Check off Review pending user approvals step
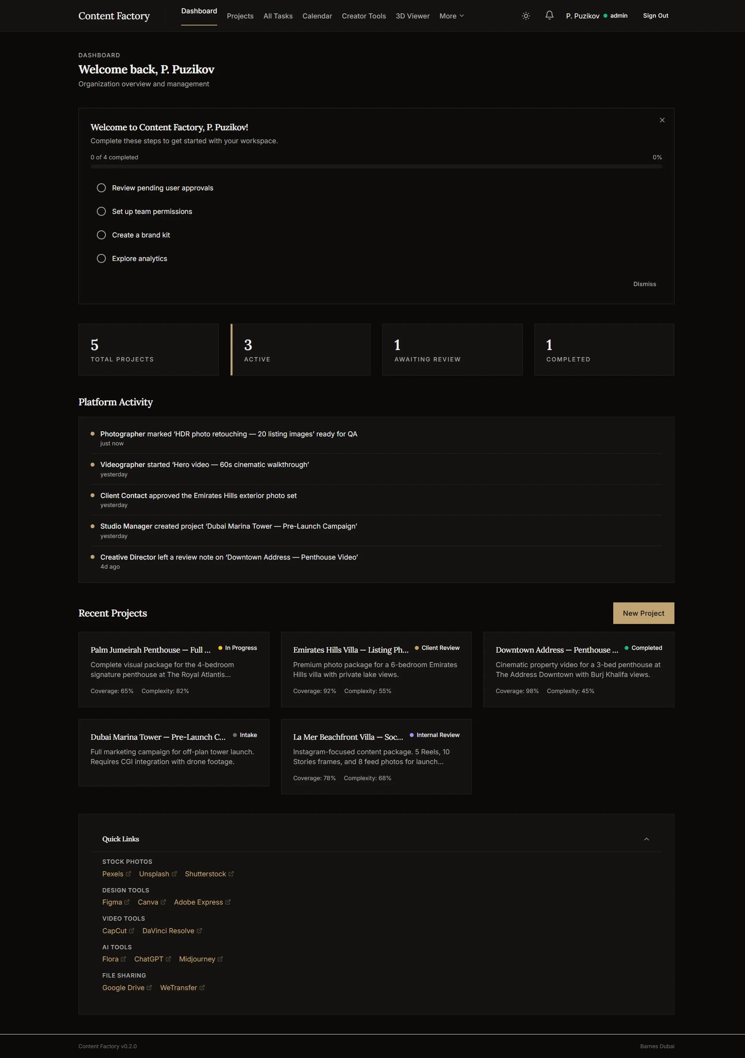Screen dimensions: 745x1058 pyautogui.click(x=101, y=188)
